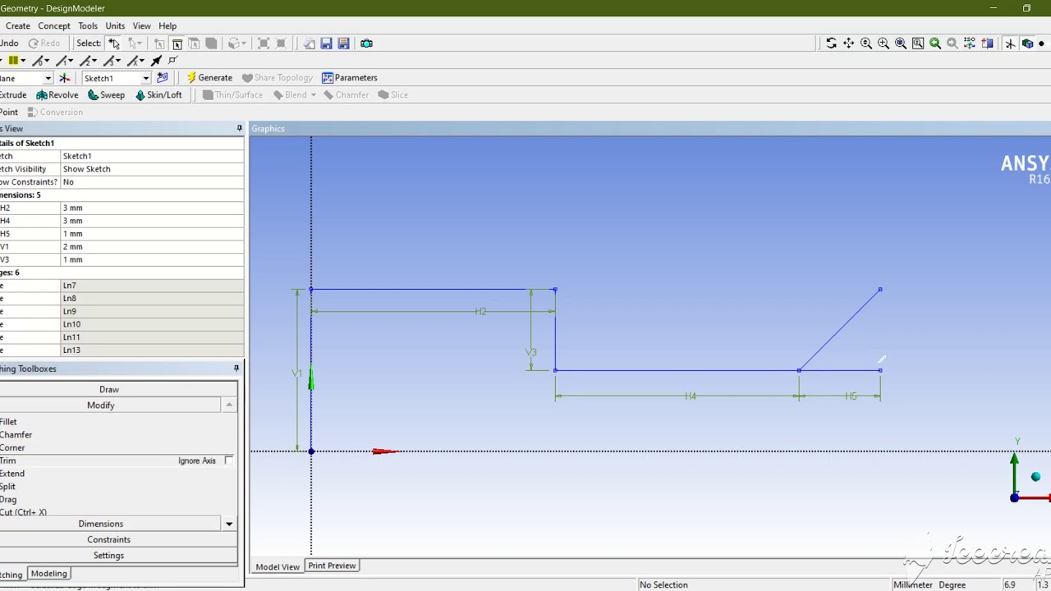Open the Select Mode dropdown arrow
The width and height of the screenshot is (1051, 591).
[x=140, y=44]
